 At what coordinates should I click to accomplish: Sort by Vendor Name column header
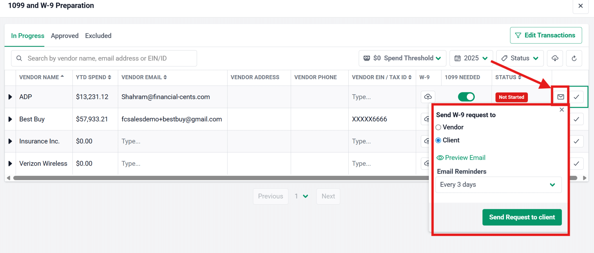(41, 77)
